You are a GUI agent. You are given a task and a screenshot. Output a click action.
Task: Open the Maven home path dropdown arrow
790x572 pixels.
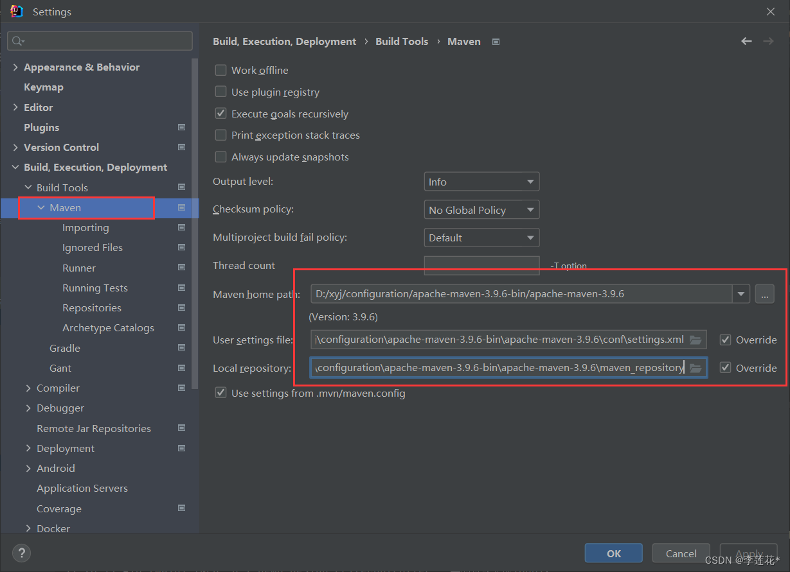tap(741, 294)
